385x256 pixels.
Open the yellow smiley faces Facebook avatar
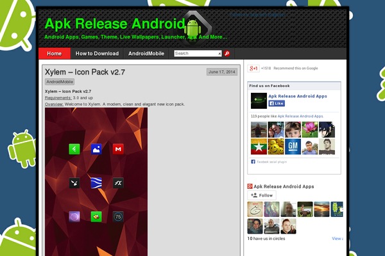pos(276,147)
